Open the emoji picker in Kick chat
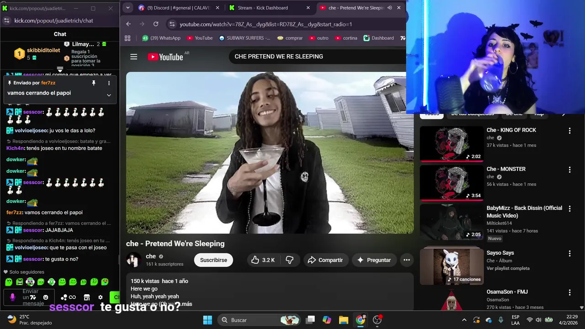 click(46, 297)
